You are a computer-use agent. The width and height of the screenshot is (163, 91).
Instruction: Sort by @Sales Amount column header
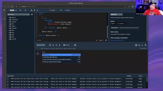coord(76,55)
